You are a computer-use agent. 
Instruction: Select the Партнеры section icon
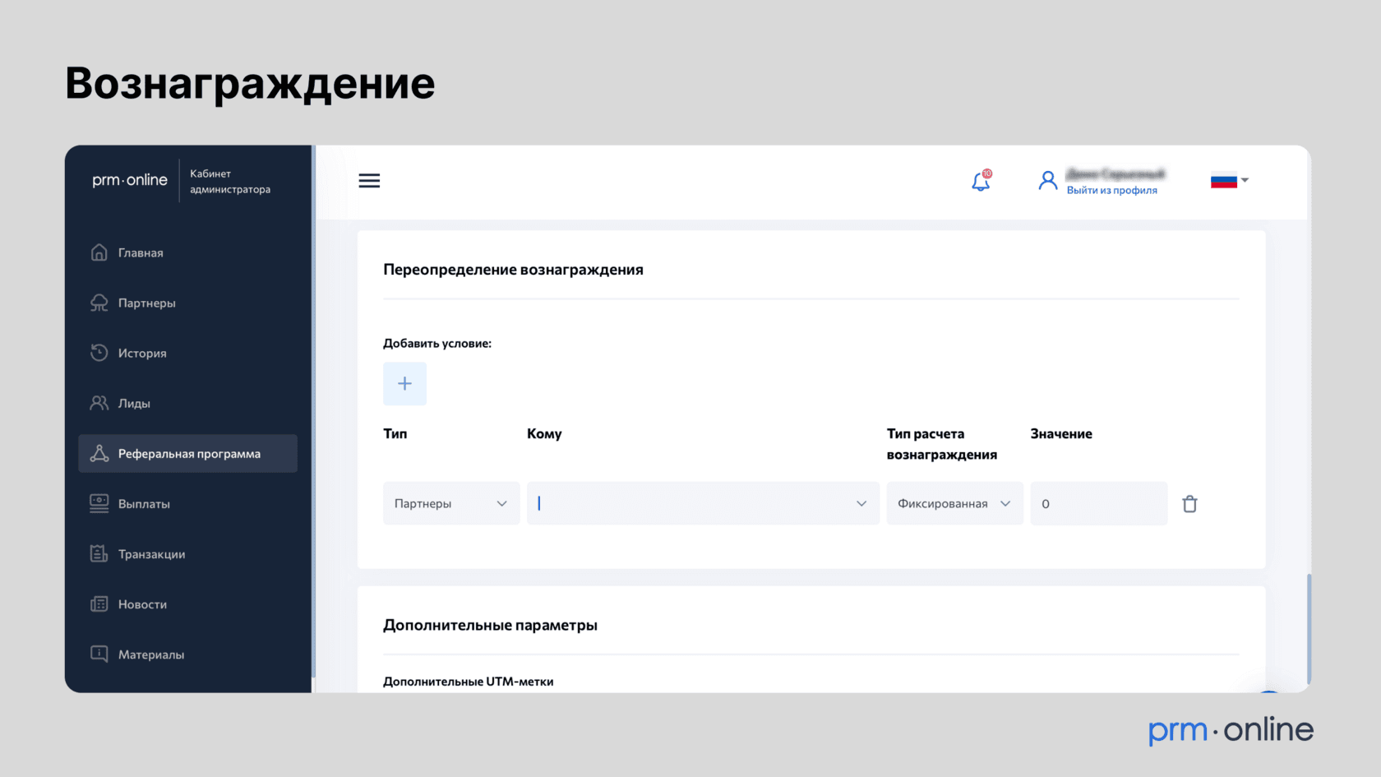[99, 303]
